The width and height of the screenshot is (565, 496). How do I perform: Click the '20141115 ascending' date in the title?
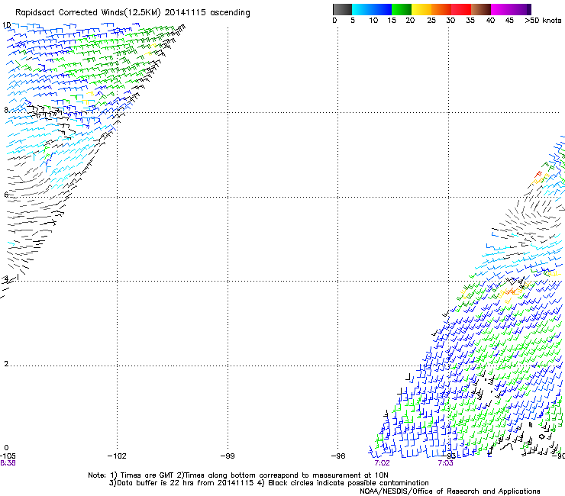(207, 13)
